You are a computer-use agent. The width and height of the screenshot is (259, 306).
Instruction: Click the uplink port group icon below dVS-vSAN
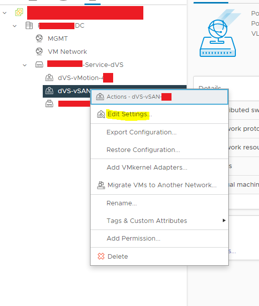tap(49, 104)
